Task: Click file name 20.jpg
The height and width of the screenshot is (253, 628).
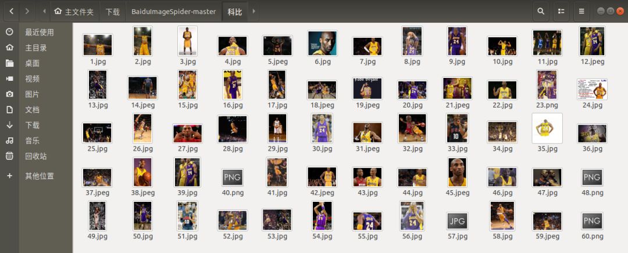Action: coord(412,105)
